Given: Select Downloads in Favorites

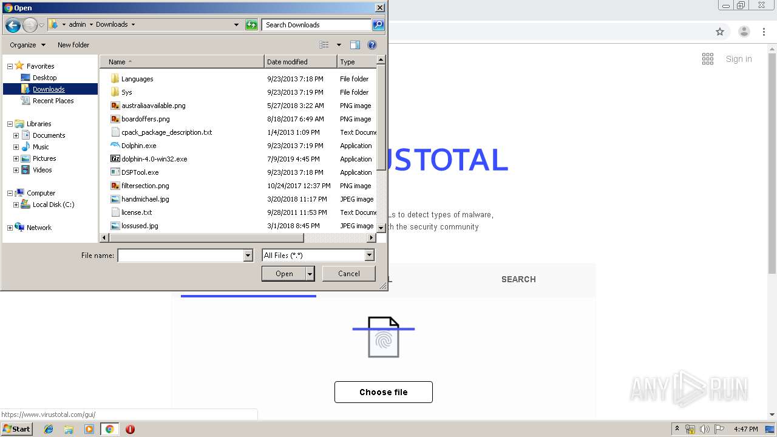Looking at the screenshot, I should click(x=49, y=89).
